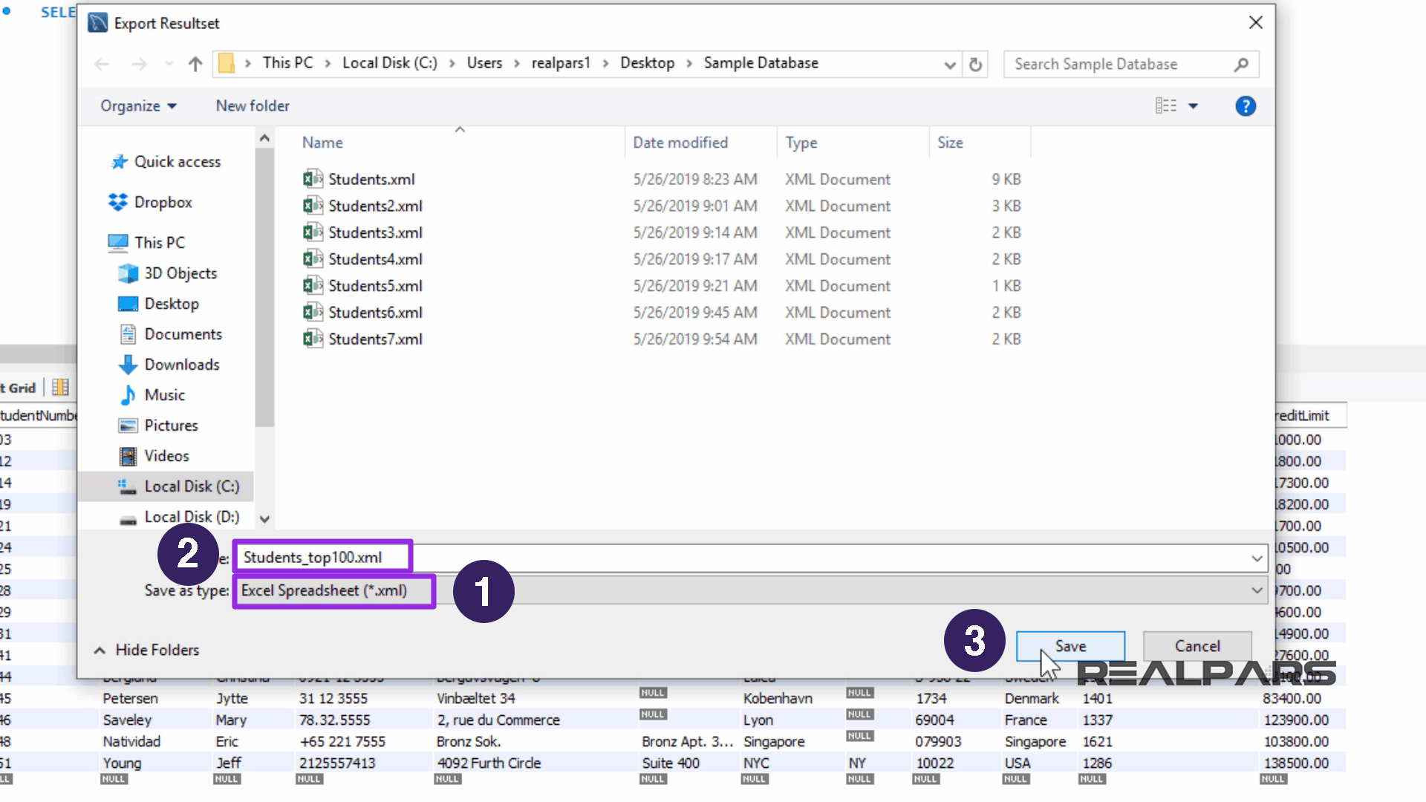
Task: Open the Downloads folder icon
Action: pos(128,365)
